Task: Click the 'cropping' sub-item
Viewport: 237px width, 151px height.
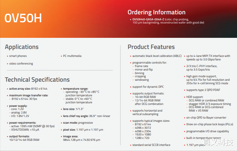Action: (140, 76)
